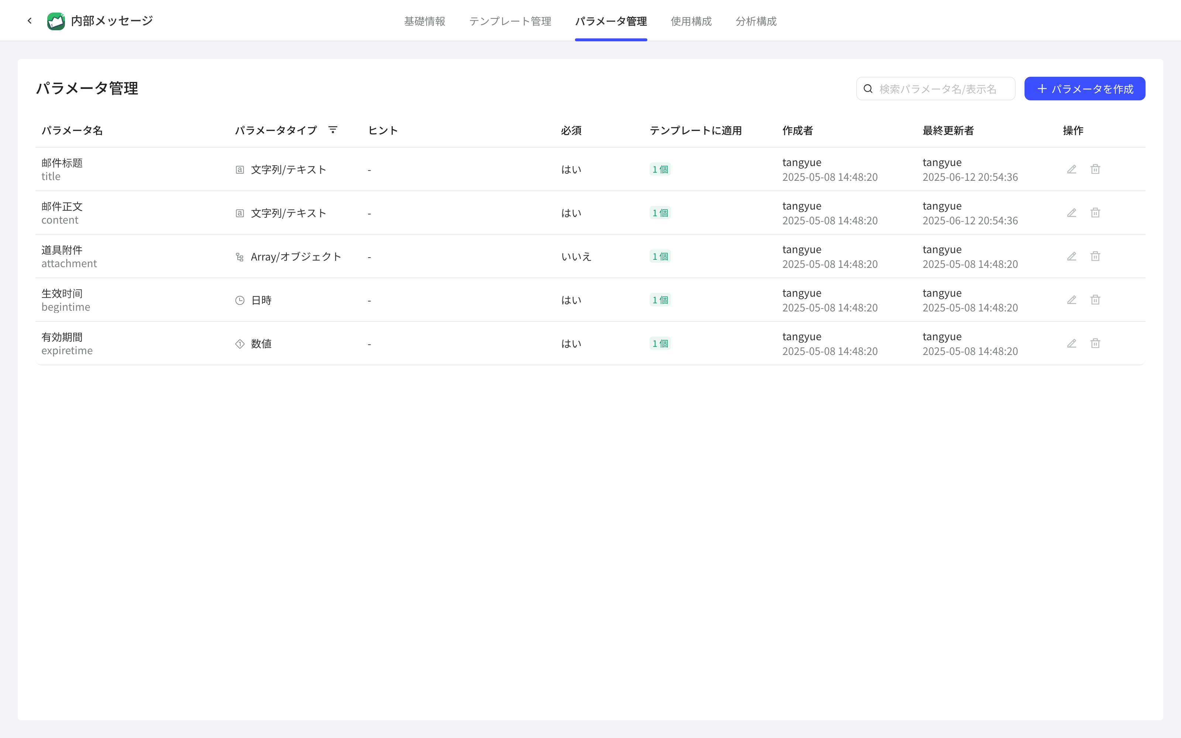1181x738 pixels.
Task: Click the 邮件标题 parameter name
Action: point(62,162)
